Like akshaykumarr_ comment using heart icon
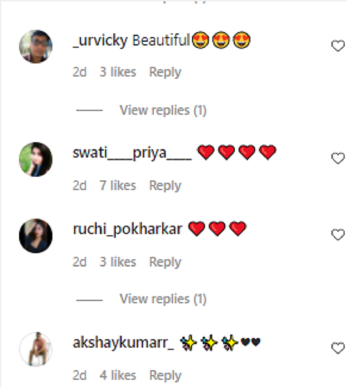347x387 pixels. [338, 348]
